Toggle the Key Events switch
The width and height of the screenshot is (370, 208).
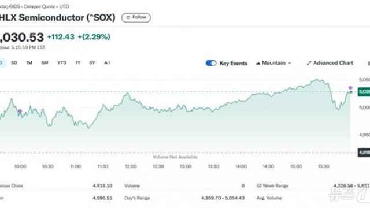211,63
